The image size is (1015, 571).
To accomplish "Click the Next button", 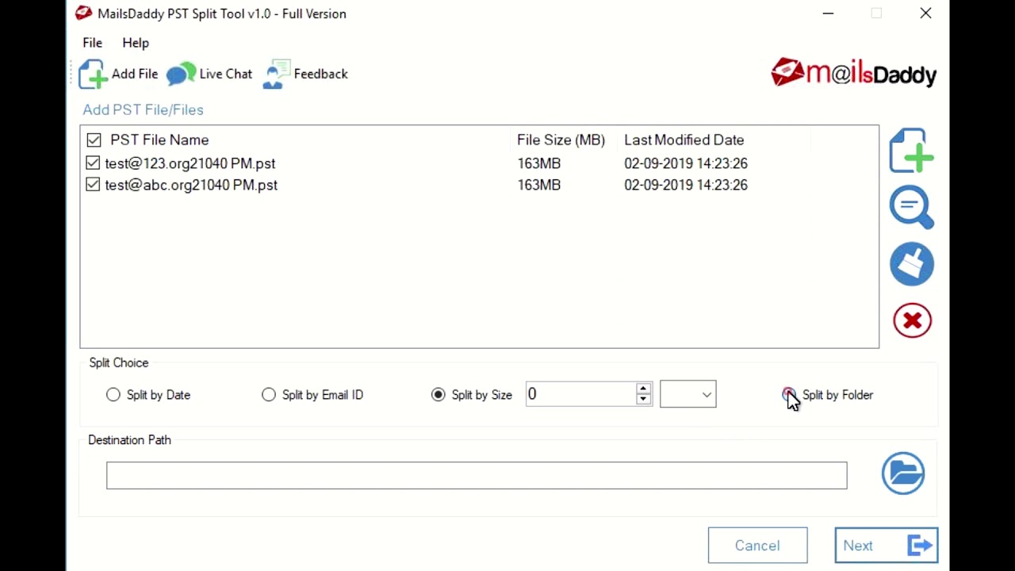I will (x=886, y=546).
